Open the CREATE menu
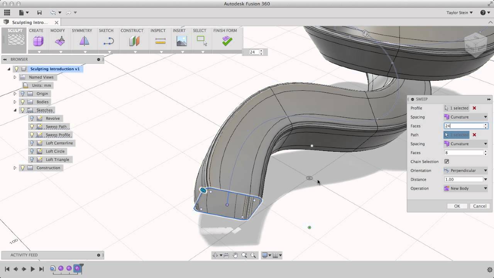 [36, 31]
